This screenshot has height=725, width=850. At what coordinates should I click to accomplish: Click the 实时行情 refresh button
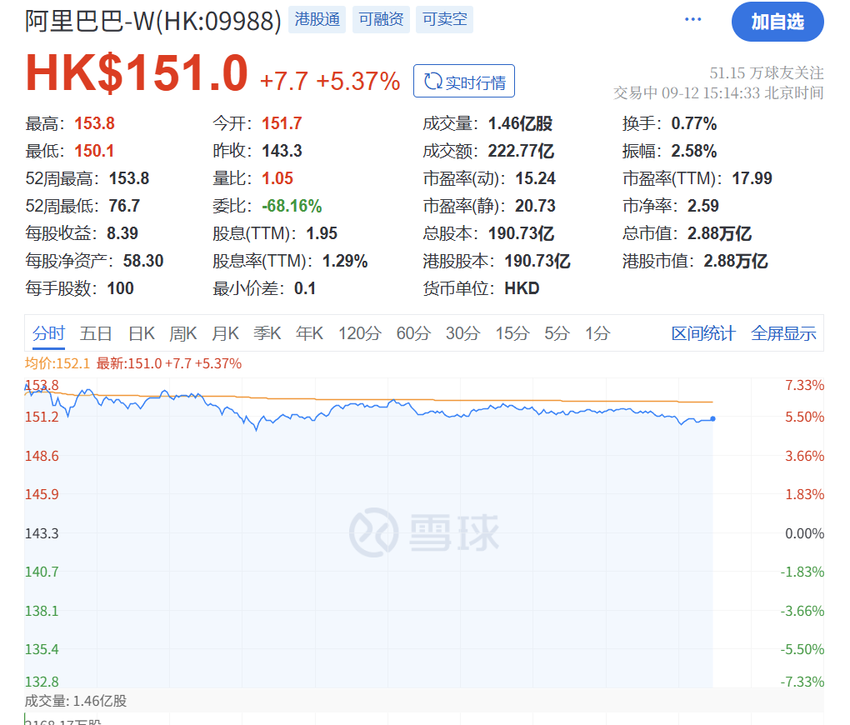click(464, 82)
